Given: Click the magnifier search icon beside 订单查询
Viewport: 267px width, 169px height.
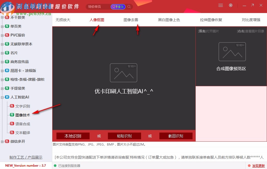Looking at the screenshot, I should (129, 7).
